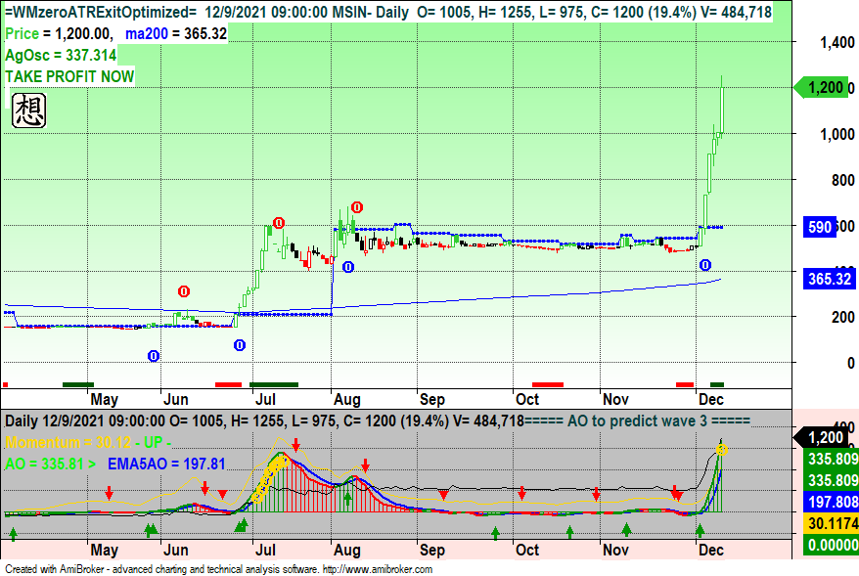This screenshot has height=576, width=859.
Task: Open the www.amibroker.com link in the footer
Action: point(378,569)
